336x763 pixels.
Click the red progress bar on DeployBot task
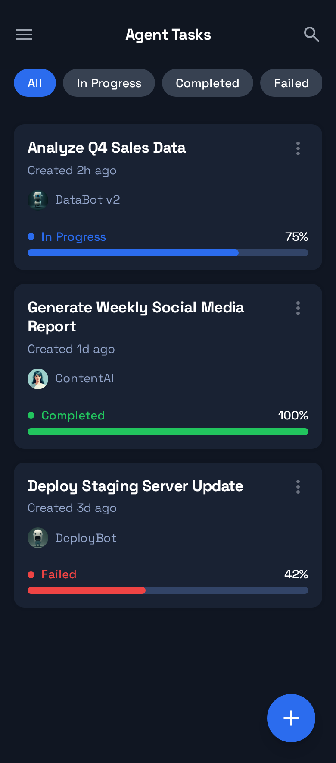[86, 590]
